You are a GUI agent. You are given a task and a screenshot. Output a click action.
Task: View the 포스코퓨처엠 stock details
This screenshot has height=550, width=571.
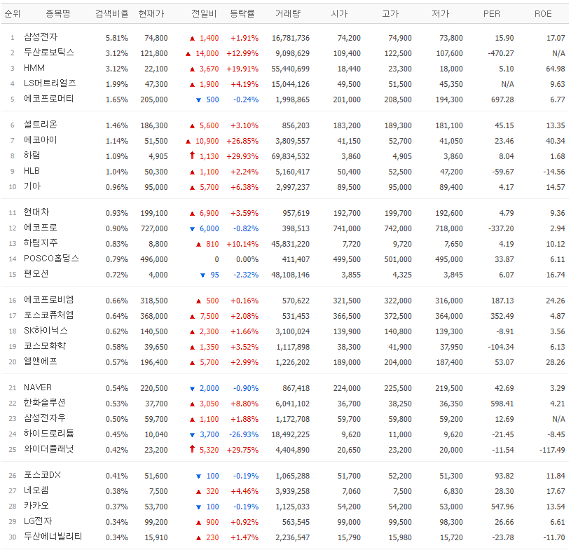(x=49, y=315)
